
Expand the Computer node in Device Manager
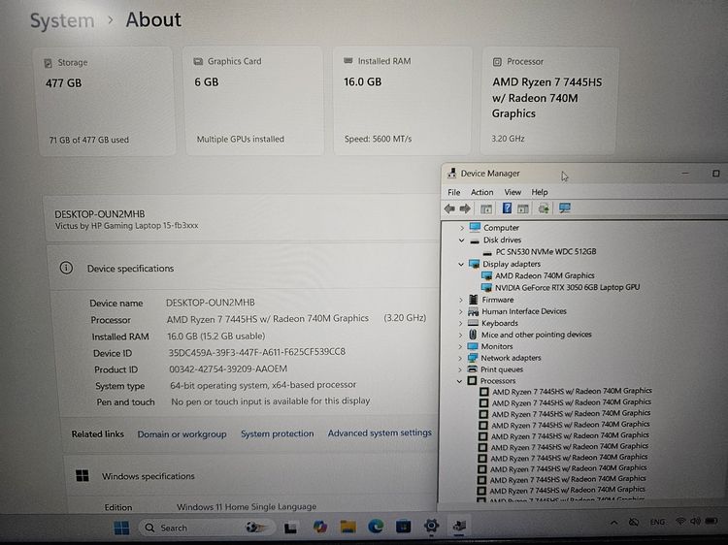(x=461, y=228)
